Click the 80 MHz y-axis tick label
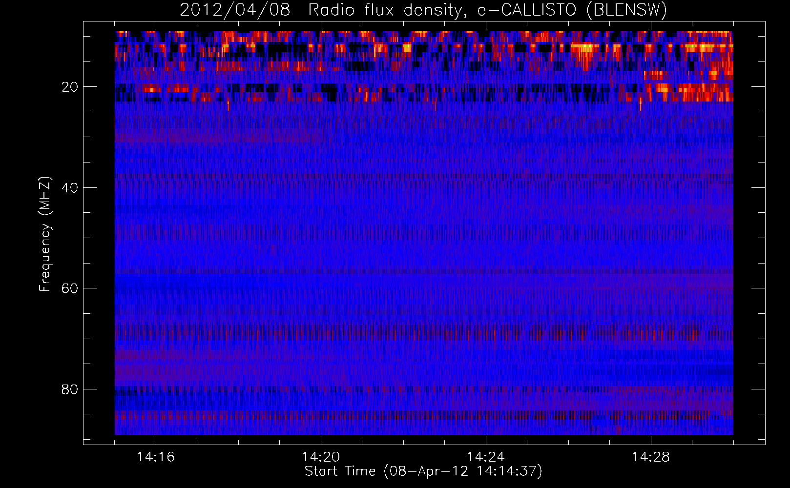 [70, 389]
